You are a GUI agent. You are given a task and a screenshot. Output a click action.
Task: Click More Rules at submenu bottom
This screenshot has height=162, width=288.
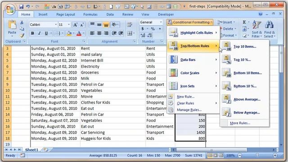244,123
